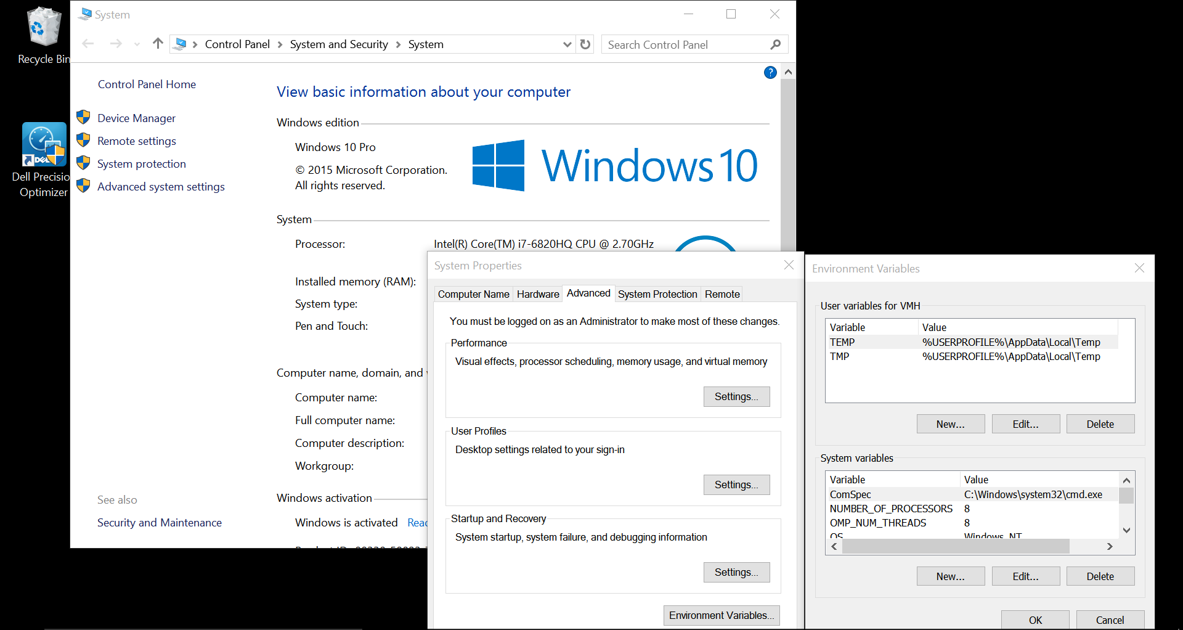
Task: Open Help with the blue question mark
Action: coord(770,73)
